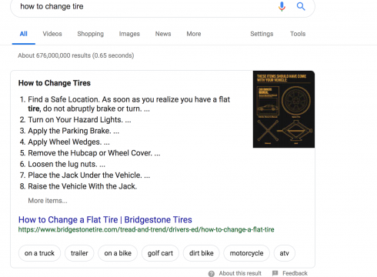The image size is (377, 277).
Task: Open the Videos results tab
Action: (52, 34)
